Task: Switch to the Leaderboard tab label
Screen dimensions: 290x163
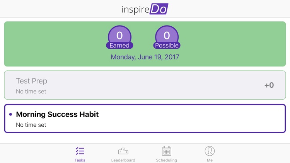Action: pos(123,160)
